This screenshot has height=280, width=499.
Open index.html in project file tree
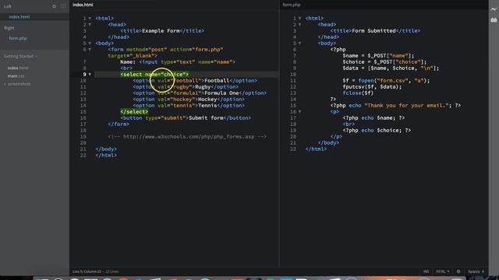(x=18, y=68)
